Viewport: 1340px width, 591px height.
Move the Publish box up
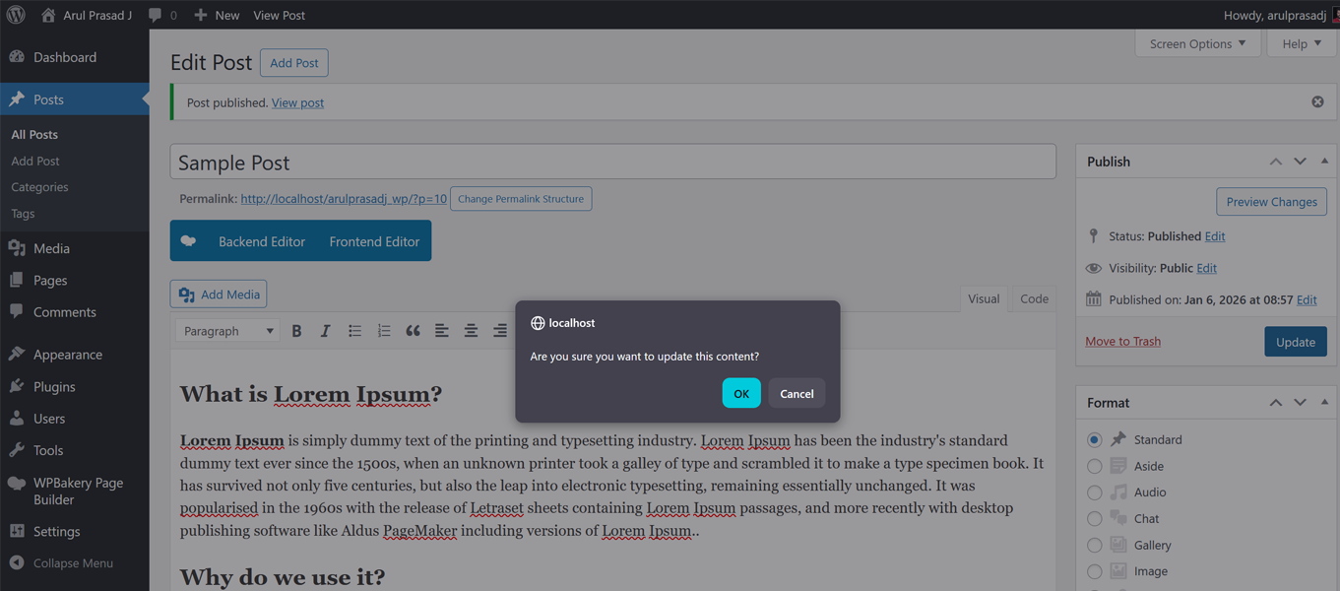(1276, 162)
